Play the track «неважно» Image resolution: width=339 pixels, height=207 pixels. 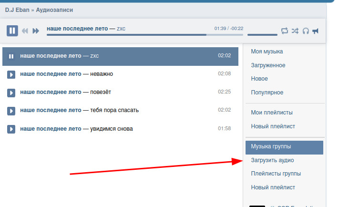(11, 74)
